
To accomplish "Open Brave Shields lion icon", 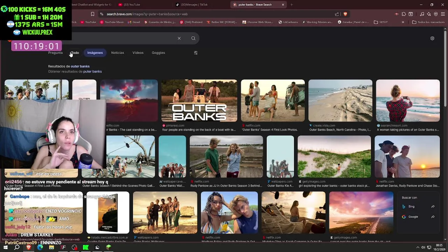I will click(345, 14).
